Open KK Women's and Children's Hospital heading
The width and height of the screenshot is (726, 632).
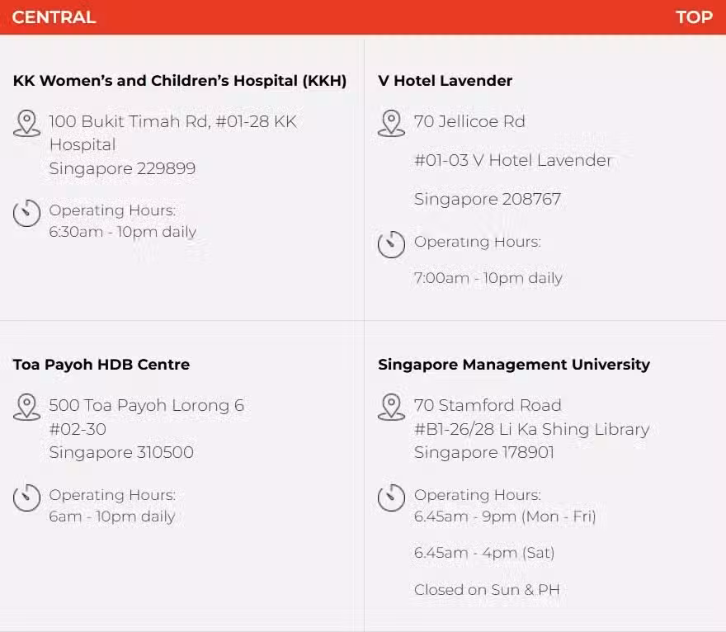[180, 81]
